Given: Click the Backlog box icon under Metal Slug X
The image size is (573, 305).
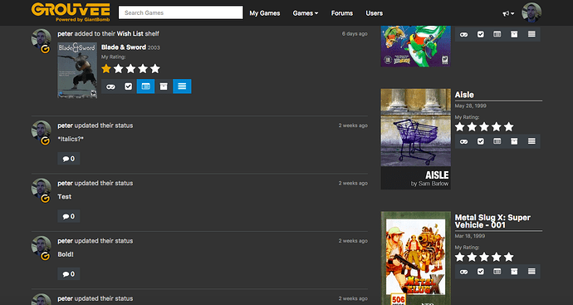Looking at the screenshot, I should point(514,272).
